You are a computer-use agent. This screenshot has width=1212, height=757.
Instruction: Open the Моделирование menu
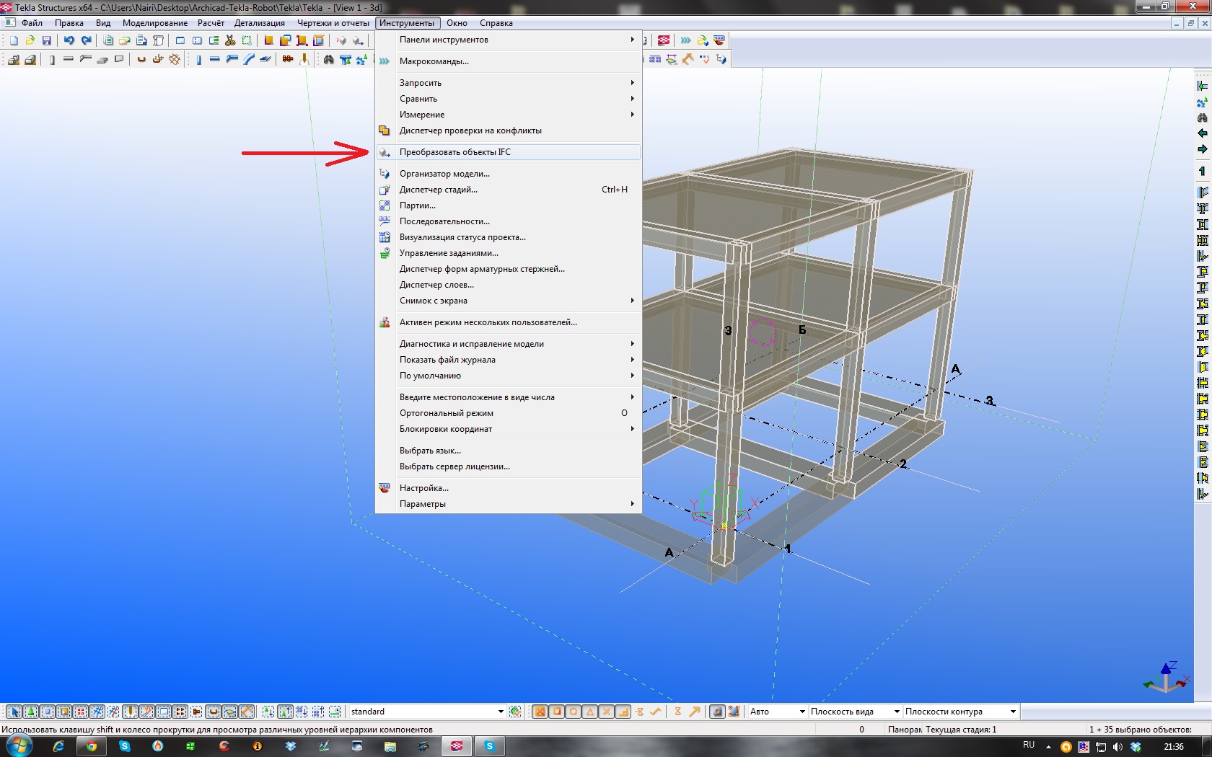click(x=154, y=23)
